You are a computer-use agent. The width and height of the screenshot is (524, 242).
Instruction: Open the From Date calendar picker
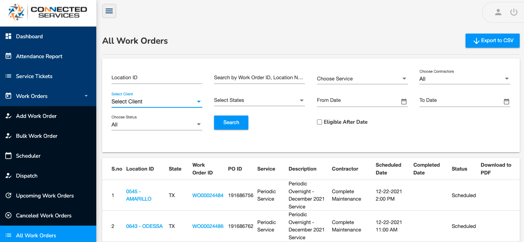(404, 101)
